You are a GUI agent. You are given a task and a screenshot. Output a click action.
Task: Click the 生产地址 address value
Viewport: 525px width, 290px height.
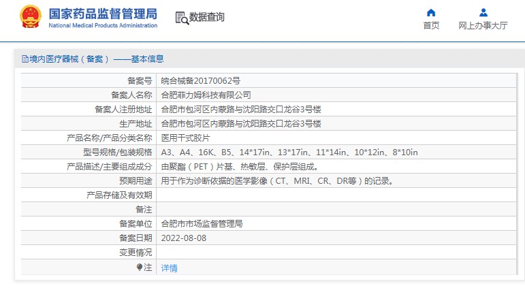pos(241,124)
